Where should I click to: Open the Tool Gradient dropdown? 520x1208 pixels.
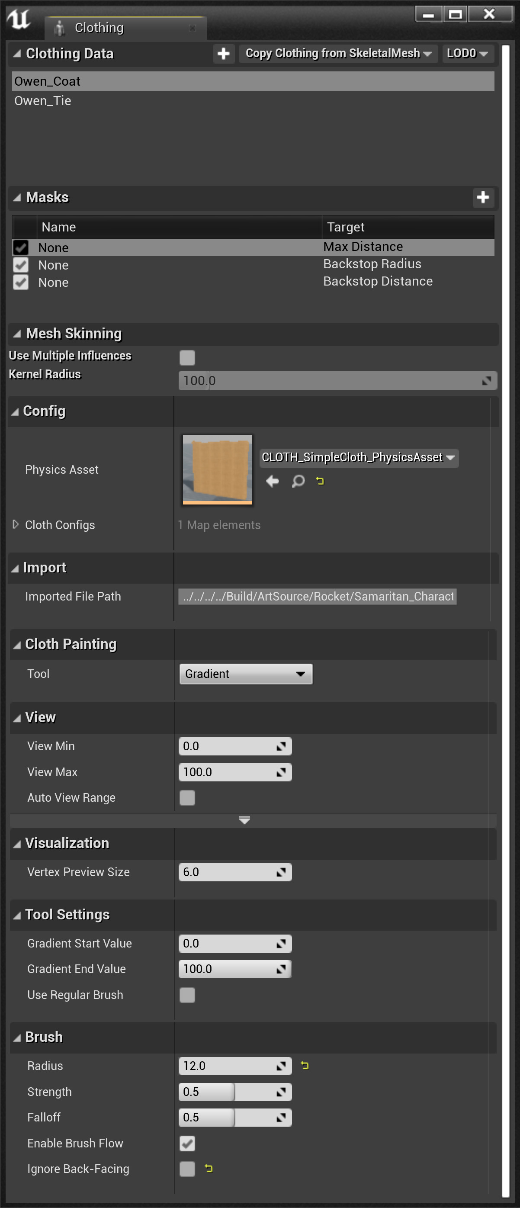(246, 674)
